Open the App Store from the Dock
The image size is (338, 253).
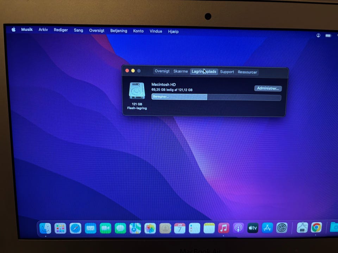[x=267, y=228]
